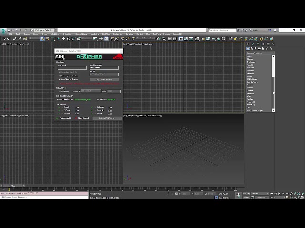
Task: Open the Modify tab in command panel
Action: (x=253, y=44)
